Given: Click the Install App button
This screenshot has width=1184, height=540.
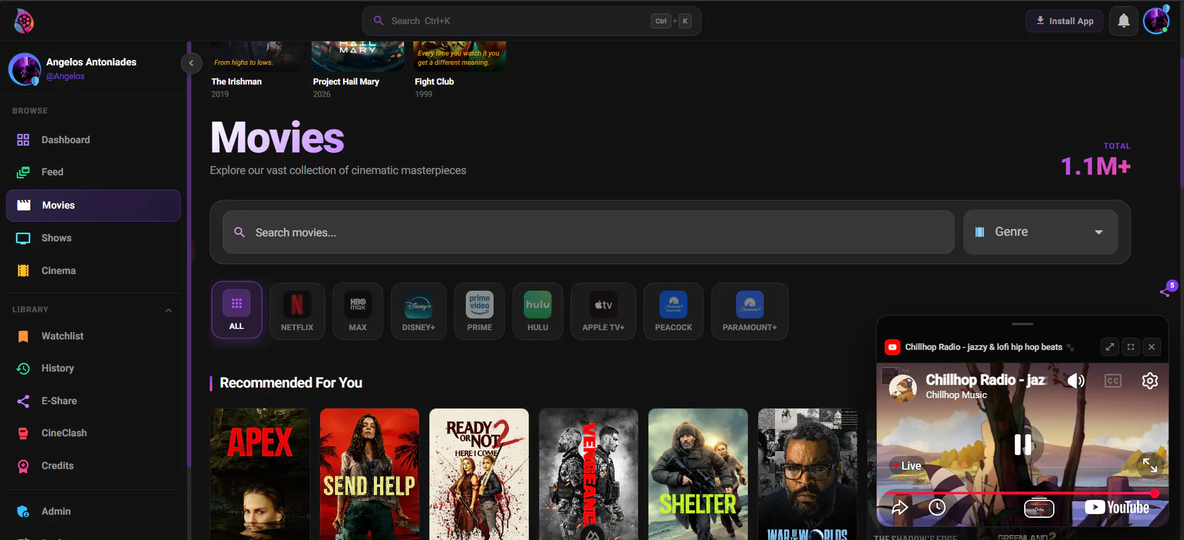Looking at the screenshot, I should (1064, 21).
